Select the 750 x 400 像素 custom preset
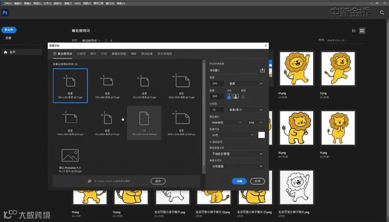Viewport: 389px width, 222px height. (x=107, y=86)
